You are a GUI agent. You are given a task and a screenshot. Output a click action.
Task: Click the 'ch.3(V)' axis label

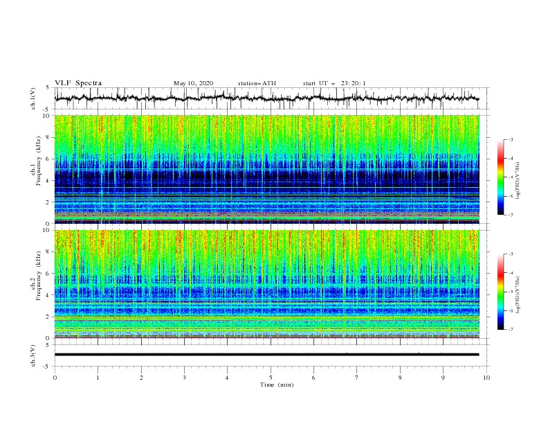33,355
